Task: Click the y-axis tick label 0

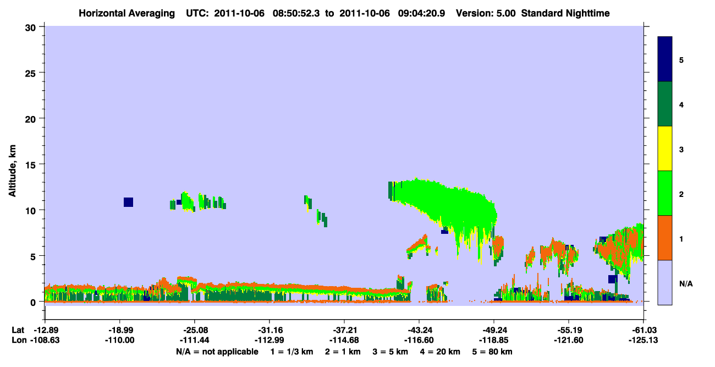Action: 34,302
